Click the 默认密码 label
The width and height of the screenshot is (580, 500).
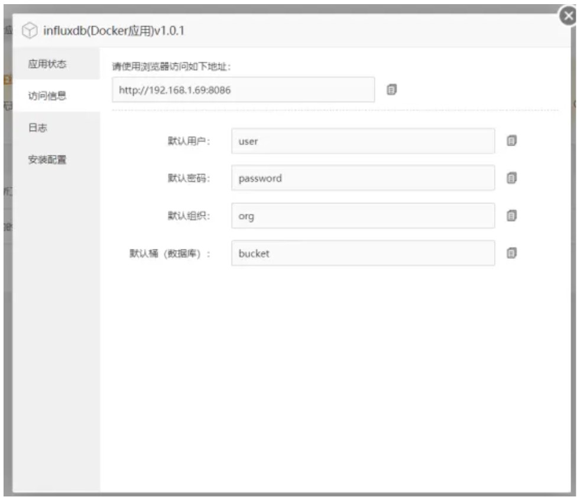[189, 178]
